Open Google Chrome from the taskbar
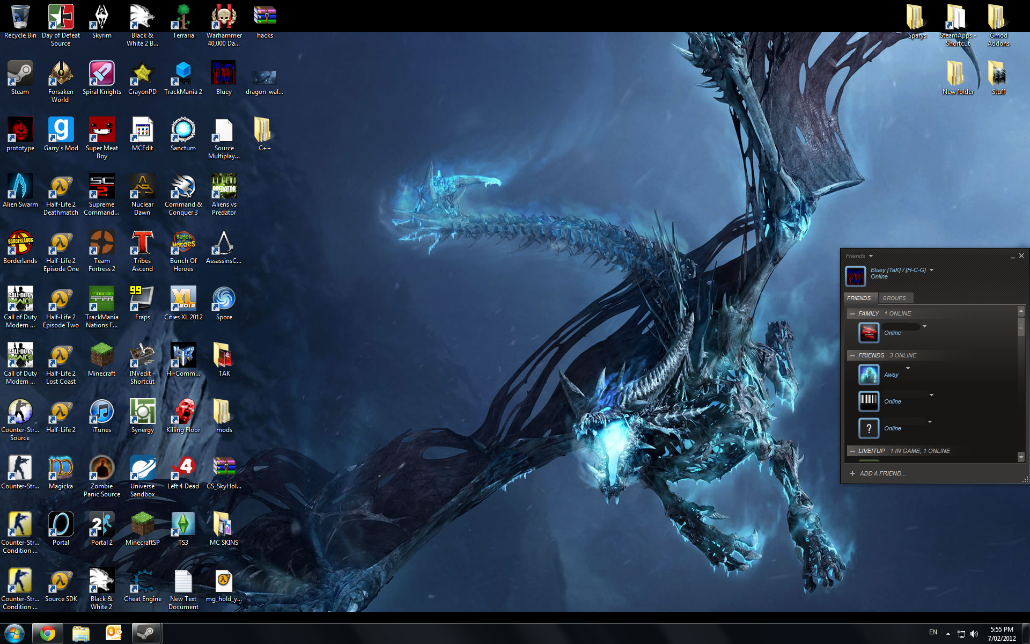Screen dimensions: 1030x644 (48, 634)
